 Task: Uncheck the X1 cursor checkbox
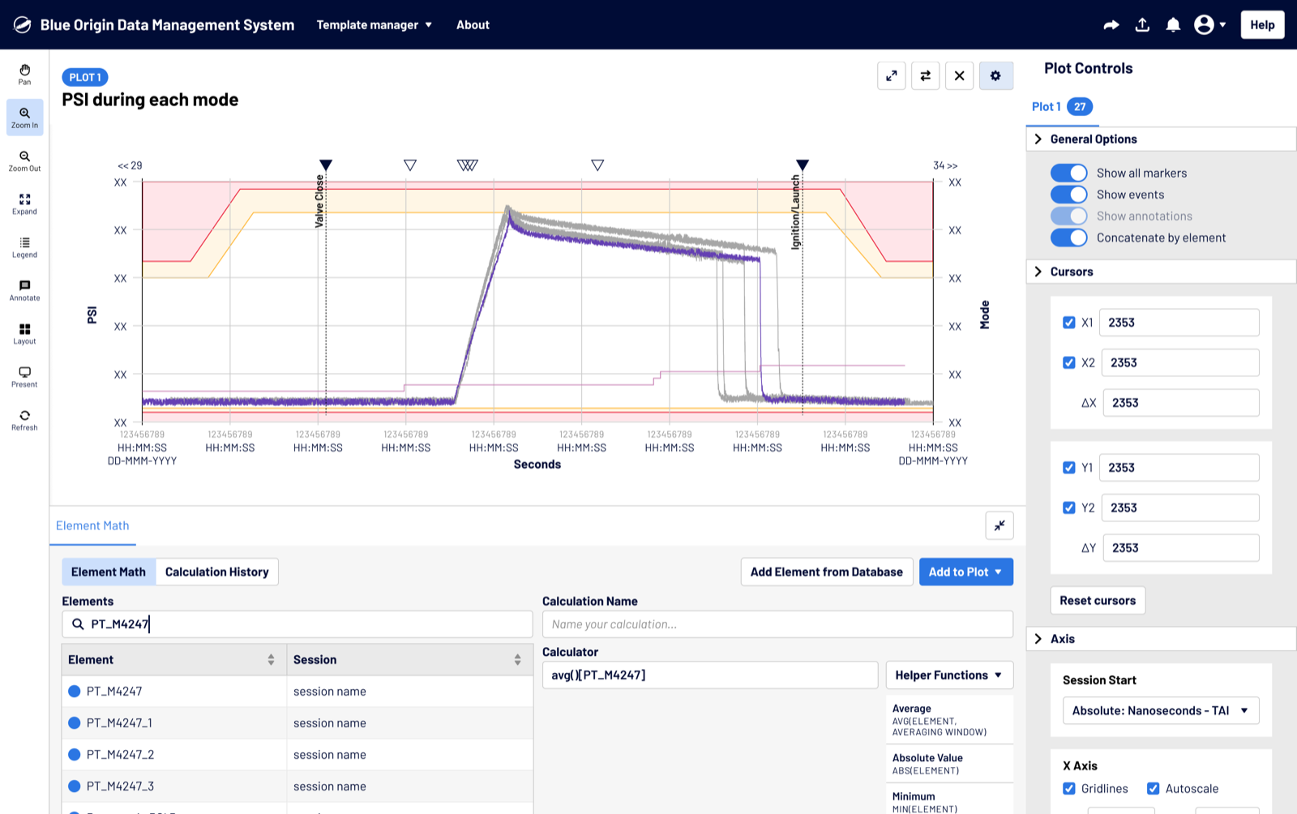point(1069,323)
